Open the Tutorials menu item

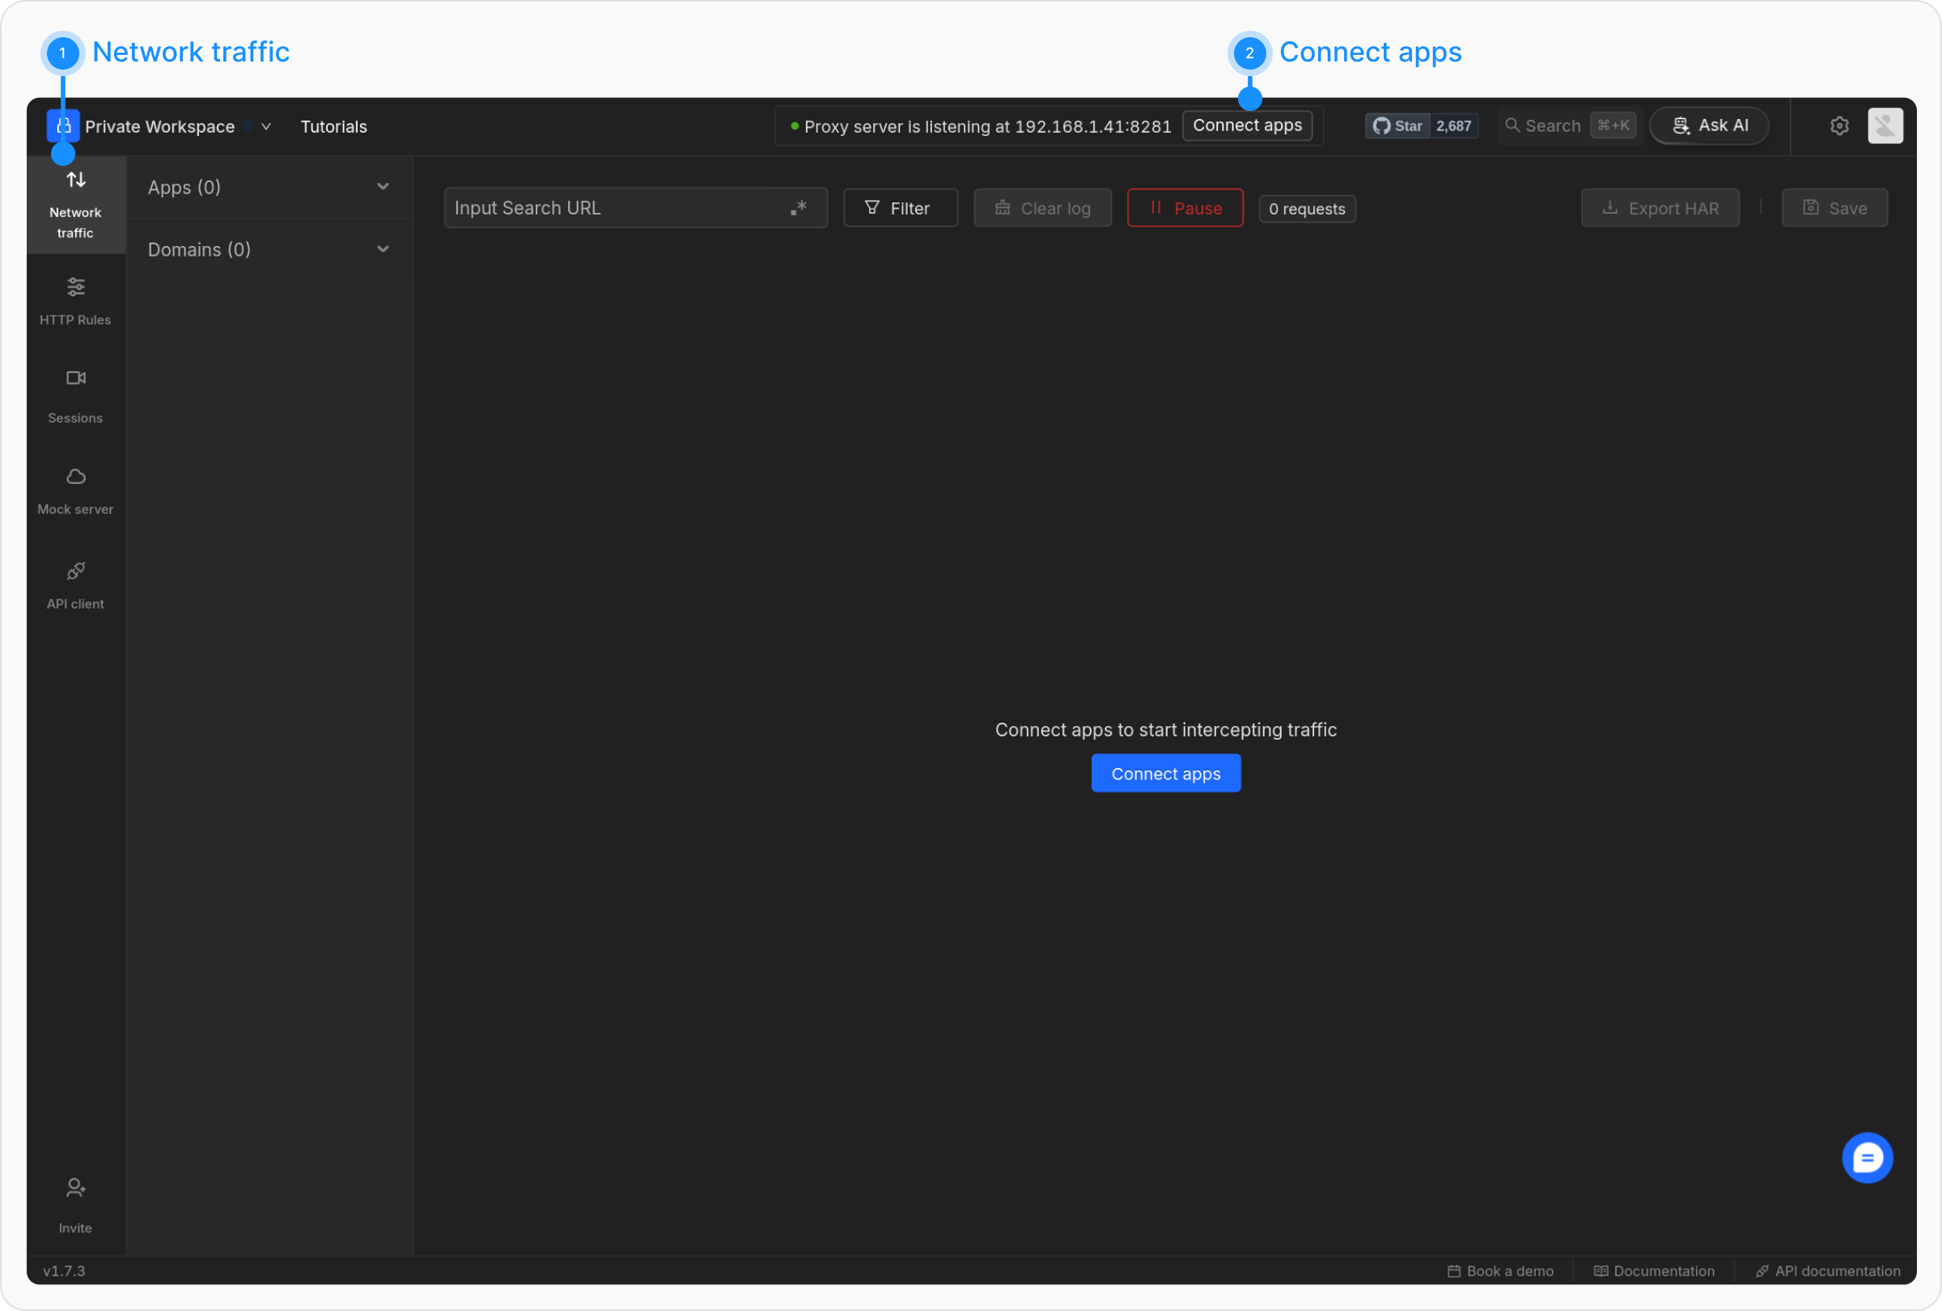click(x=333, y=127)
